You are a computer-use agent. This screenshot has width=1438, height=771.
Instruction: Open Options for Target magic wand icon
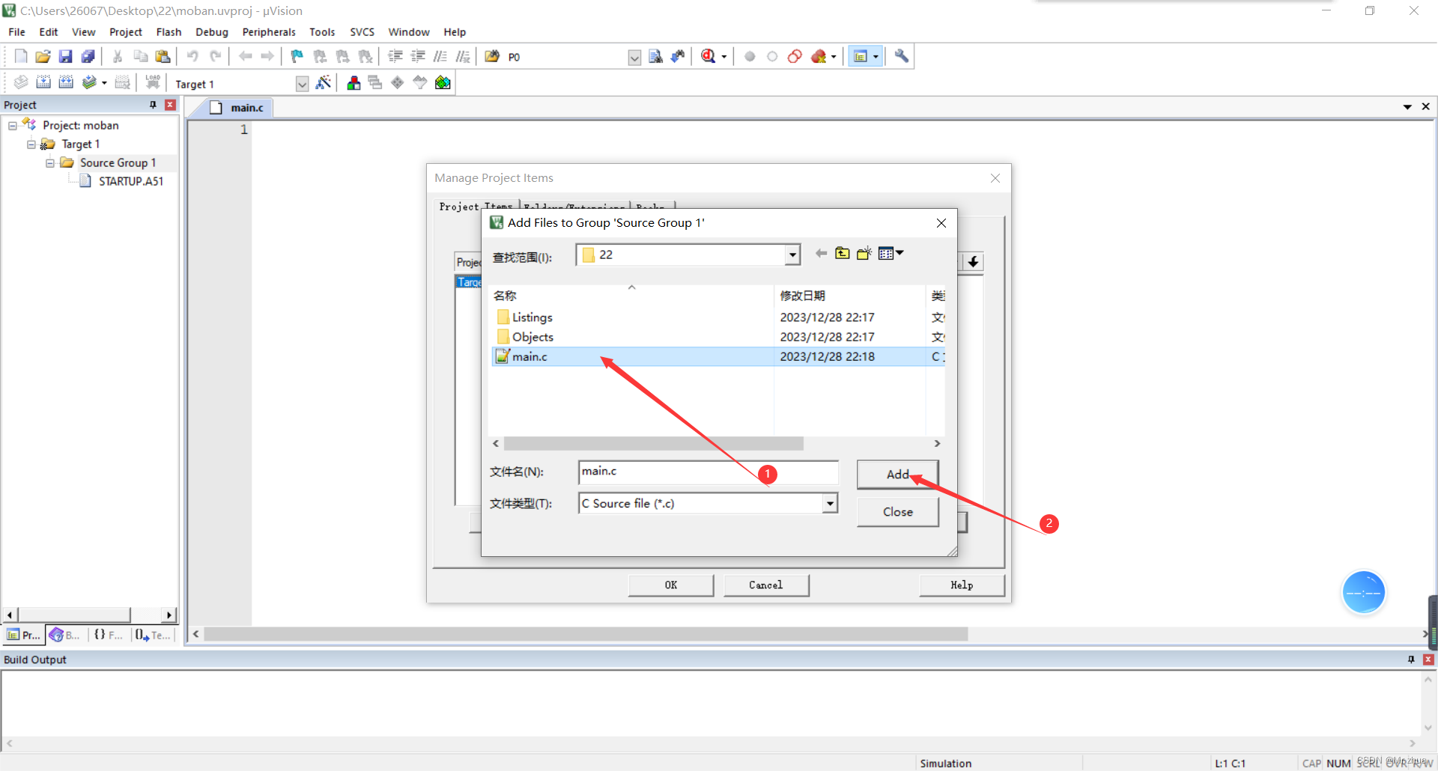(324, 82)
